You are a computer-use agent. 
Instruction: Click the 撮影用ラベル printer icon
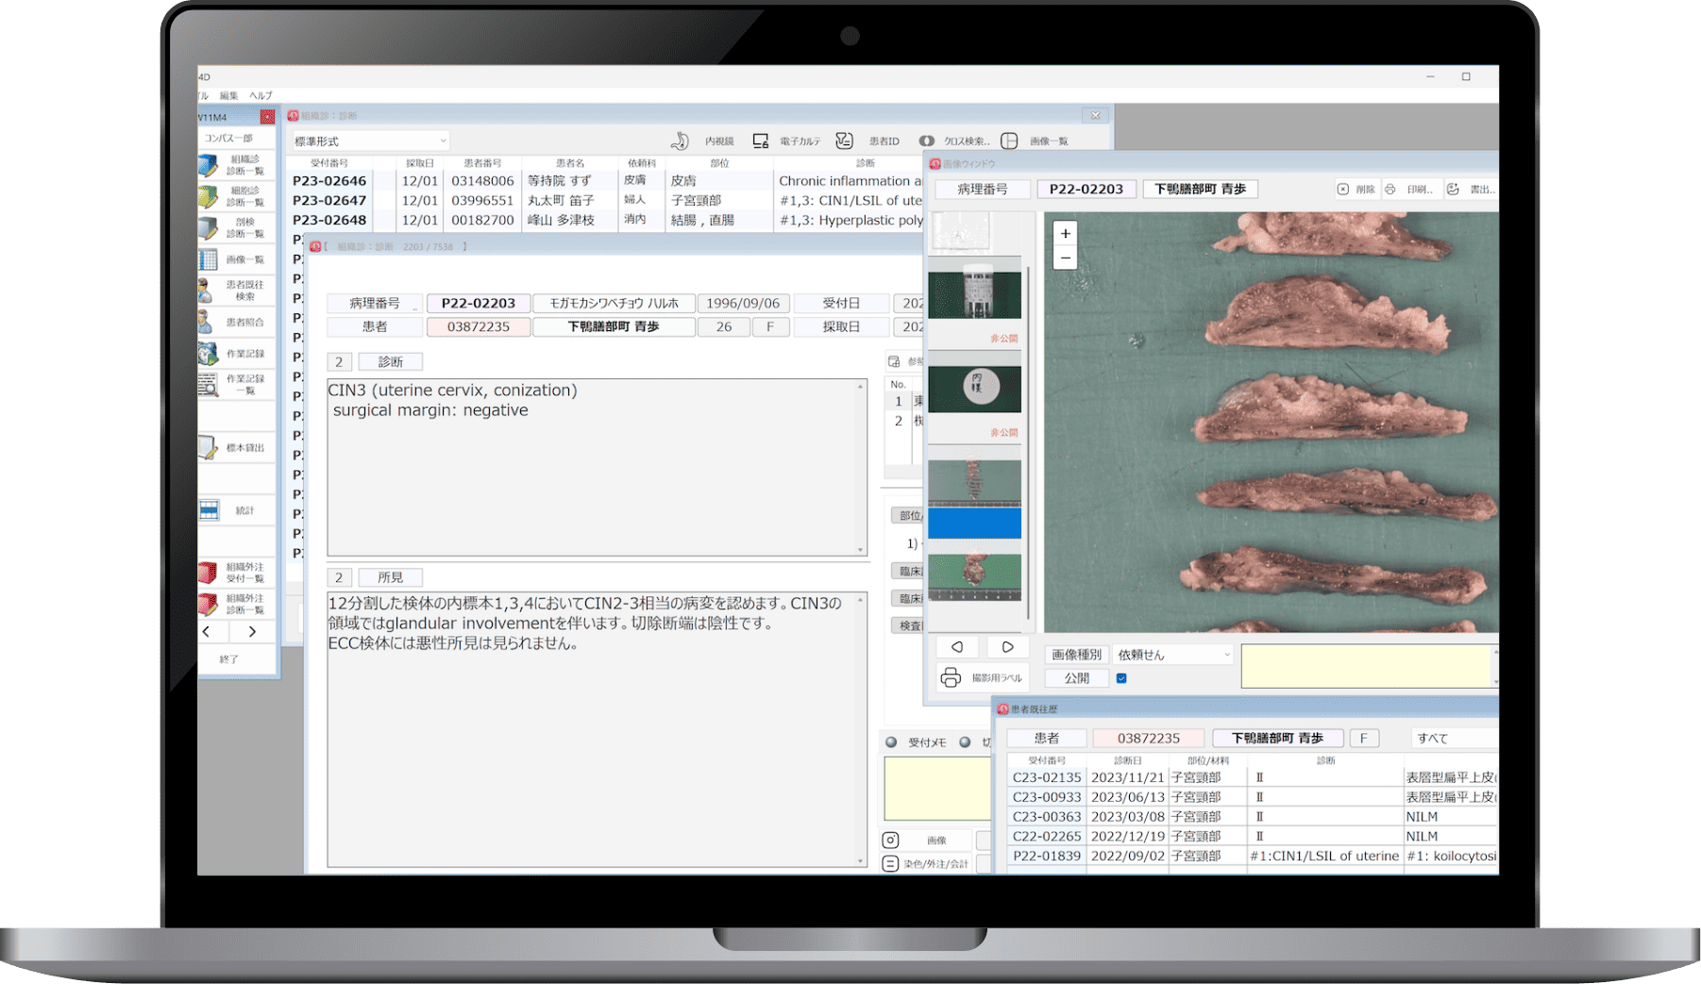coord(951,677)
